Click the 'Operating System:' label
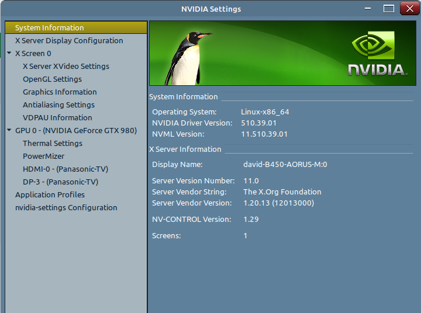This screenshot has width=421, height=313. [184, 112]
